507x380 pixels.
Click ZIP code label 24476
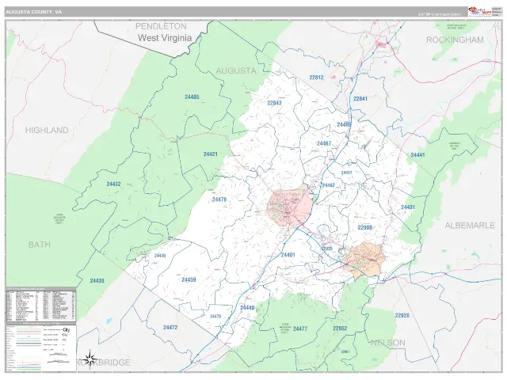point(215,317)
